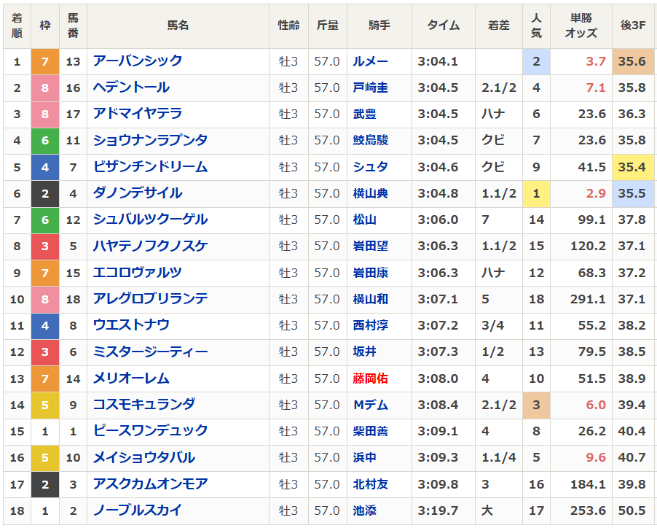Open the メイショウタバル horse link
Image resolution: width=657 pixels, height=528 pixels.
(143, 458)
